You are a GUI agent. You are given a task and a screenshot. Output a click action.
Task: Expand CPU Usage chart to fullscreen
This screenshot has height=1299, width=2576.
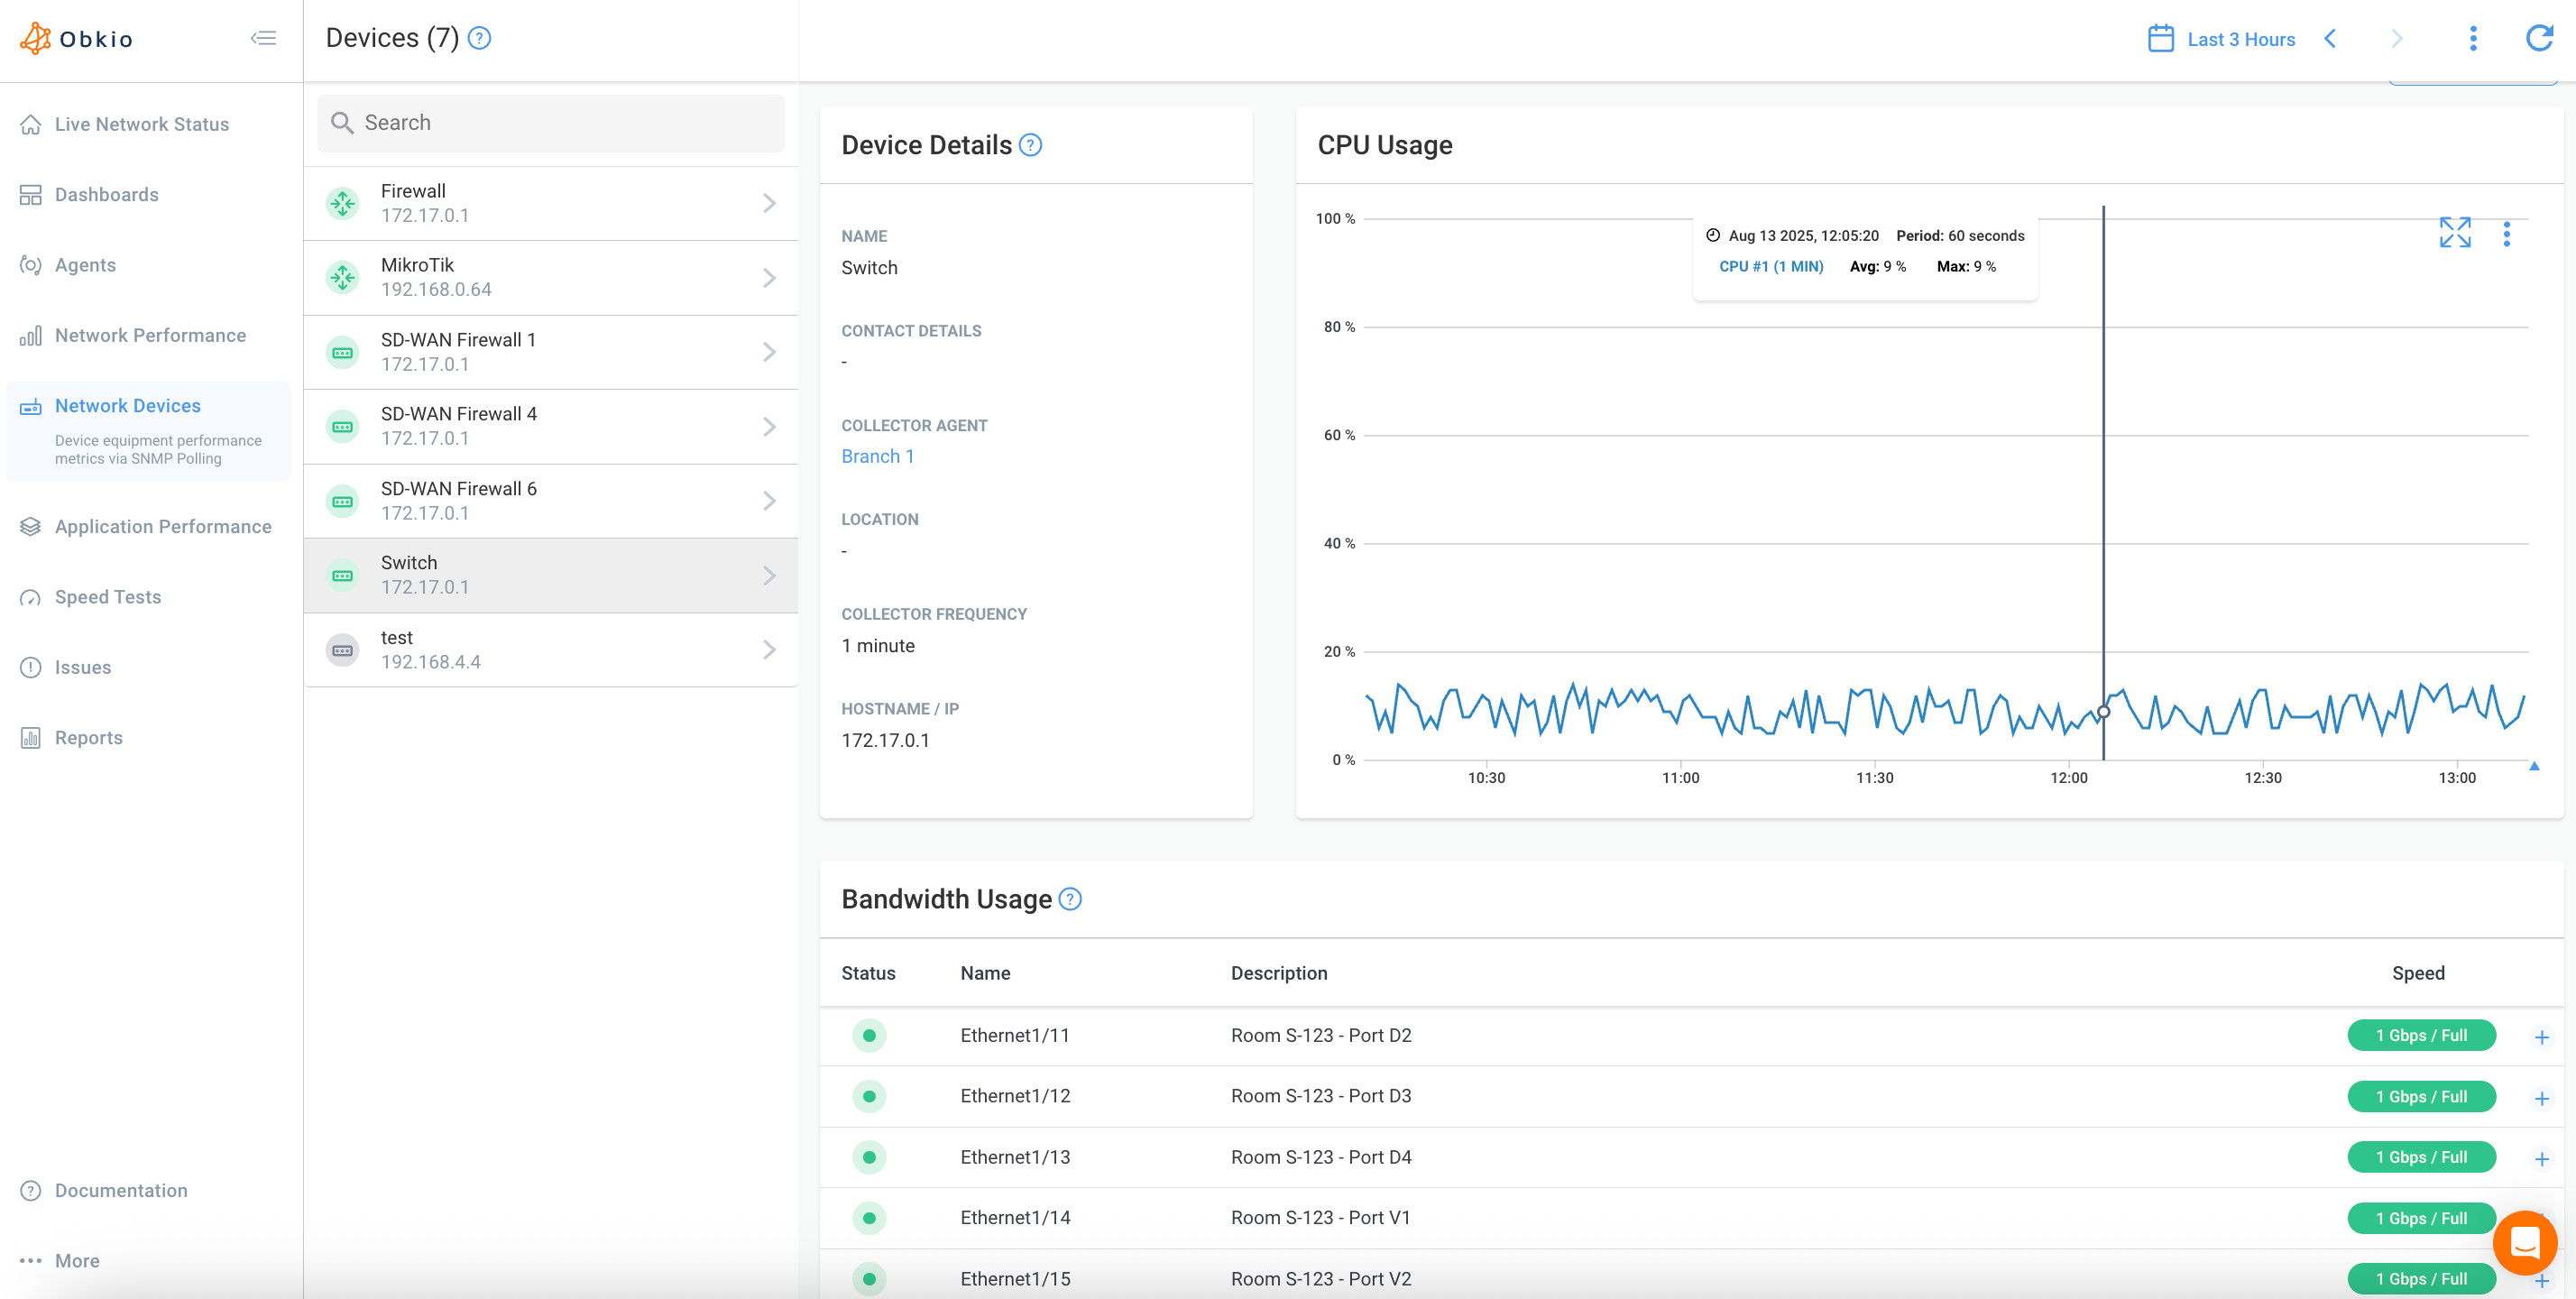2454,233
